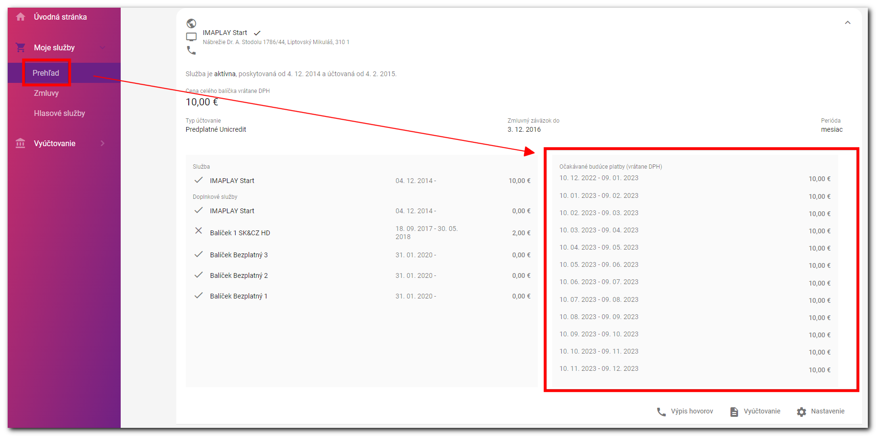Screen dimensions: 876x436
Task: Click contract commitment date 3. 12. 2016
Action: pyautogui.click(x=524, y=129)
